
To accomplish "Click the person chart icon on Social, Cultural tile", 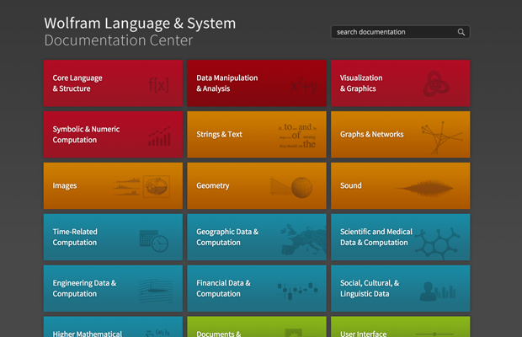I will [x=438, y=292].
